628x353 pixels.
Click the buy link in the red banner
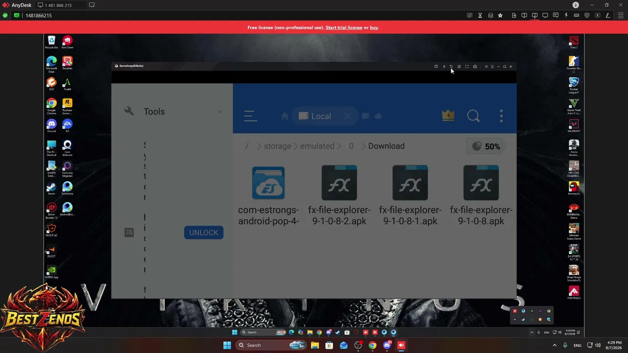pyautogui.click(x=374, y=27)
